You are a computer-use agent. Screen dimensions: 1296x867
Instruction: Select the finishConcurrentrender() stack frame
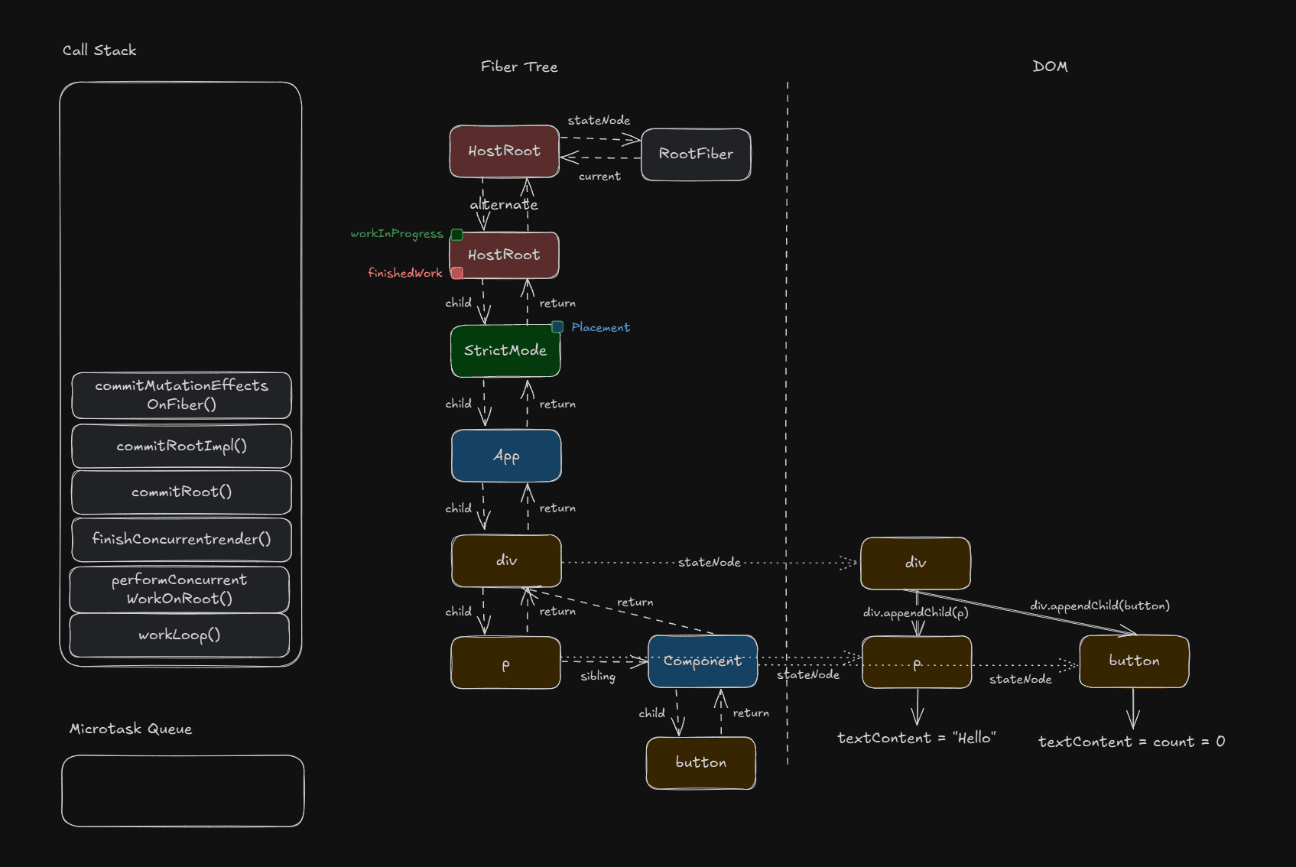(181, 540)
